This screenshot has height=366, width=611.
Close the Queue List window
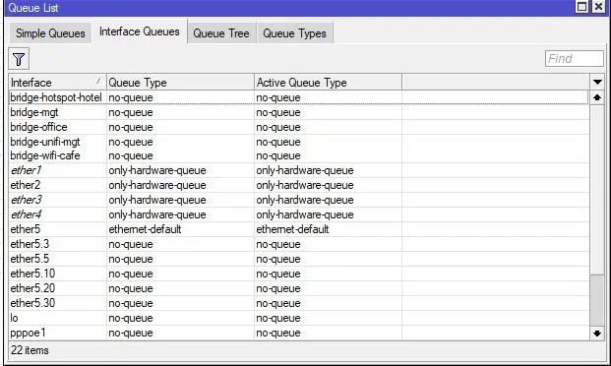598,7
